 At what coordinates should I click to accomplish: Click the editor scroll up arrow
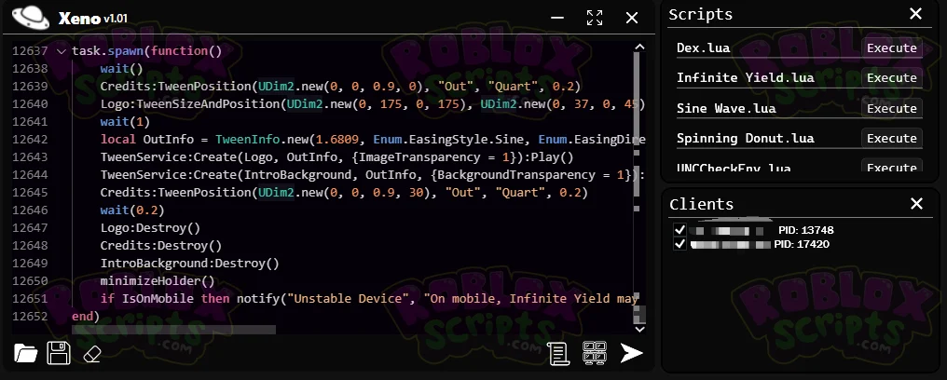point(639,47)
